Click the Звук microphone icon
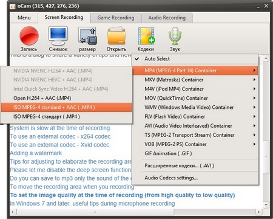The height and width of the screenshot is (219, 273). point(175,36)
